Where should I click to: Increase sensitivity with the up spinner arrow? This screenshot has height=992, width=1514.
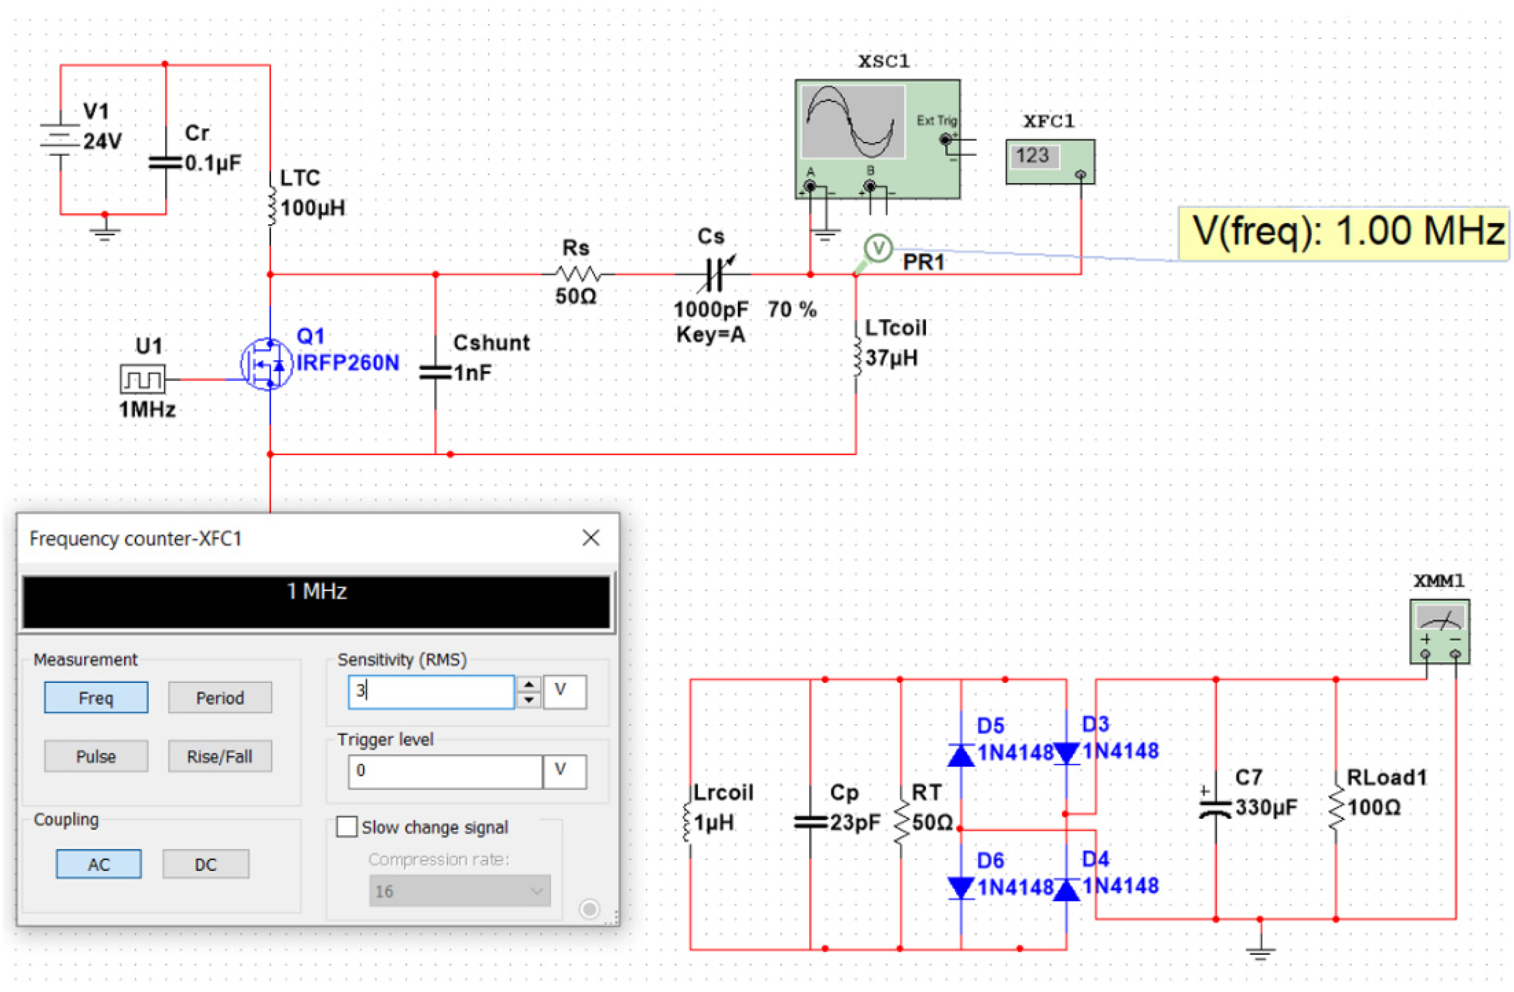click(529, 684)
